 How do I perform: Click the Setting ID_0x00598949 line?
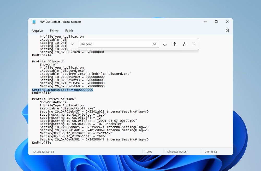72,77
